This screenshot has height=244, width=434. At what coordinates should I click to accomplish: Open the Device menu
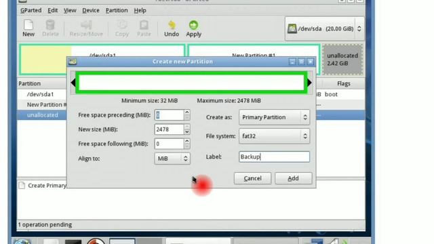tap(91, 10)
